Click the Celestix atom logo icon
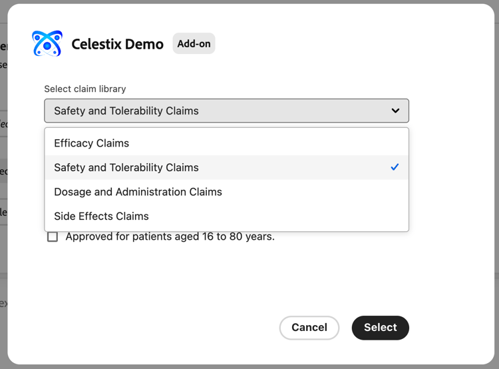 point(47,44)
